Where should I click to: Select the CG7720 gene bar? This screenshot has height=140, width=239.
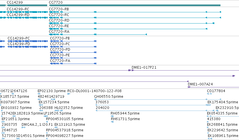click(135, 5)
